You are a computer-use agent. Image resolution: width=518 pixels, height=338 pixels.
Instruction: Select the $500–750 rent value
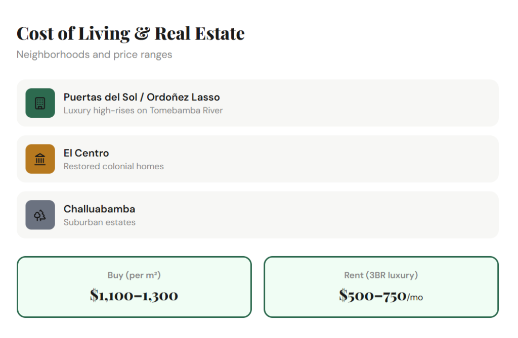coord(373,295)
